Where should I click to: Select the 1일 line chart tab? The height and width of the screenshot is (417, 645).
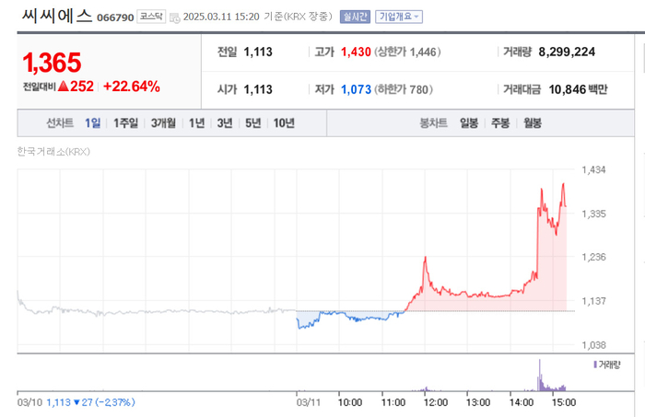[x=92, y=122]
